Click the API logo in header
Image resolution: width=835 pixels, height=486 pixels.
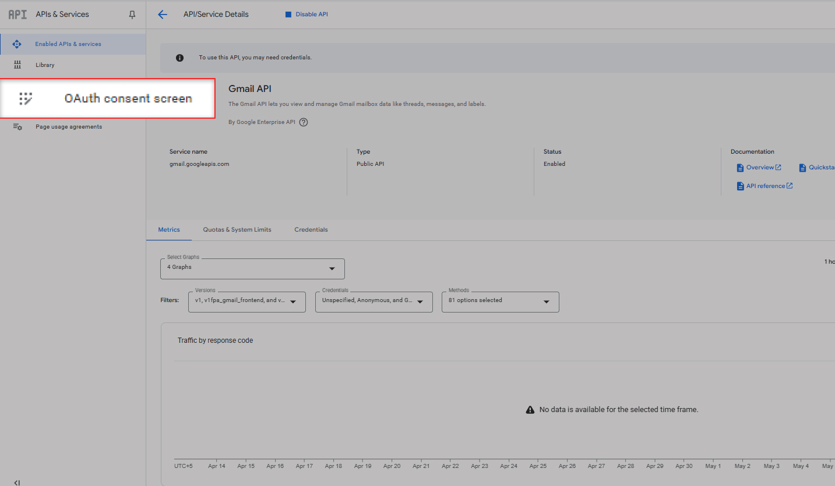click(17, 15)
